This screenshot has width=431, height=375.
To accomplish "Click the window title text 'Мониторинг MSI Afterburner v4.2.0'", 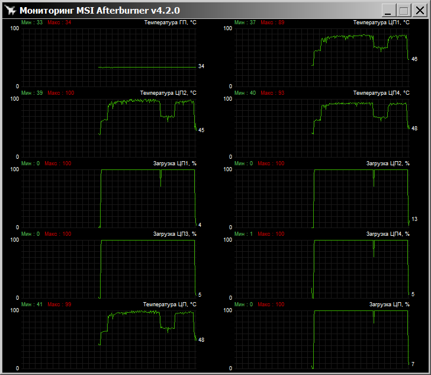I will coord(99,10).
